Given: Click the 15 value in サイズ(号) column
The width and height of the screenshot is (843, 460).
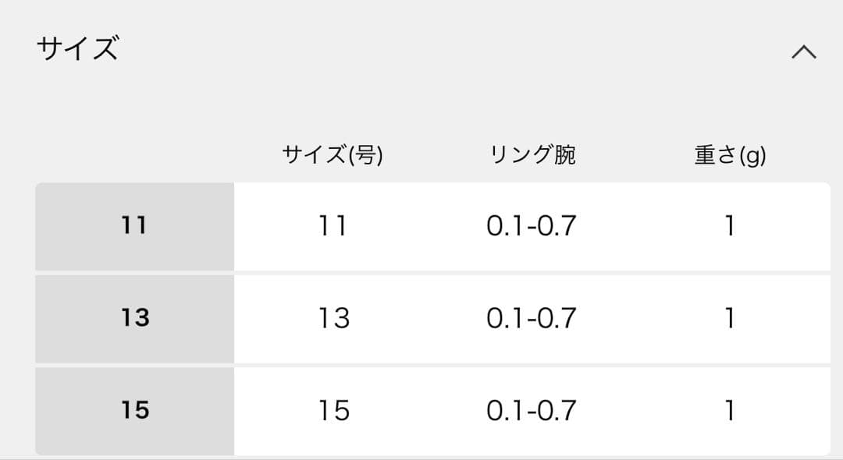Looking at the screenshot, I should click(333, 410).
